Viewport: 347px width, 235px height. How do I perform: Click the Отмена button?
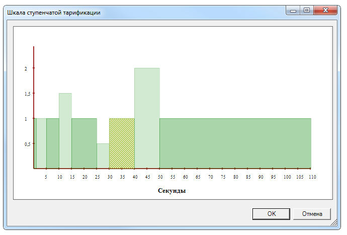pyautogui.click(x=312, y=214)
